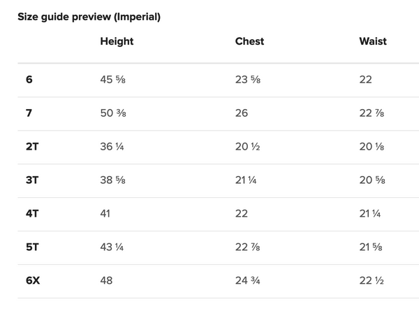
Task: Select the 3T size row label
Action: 32,180
